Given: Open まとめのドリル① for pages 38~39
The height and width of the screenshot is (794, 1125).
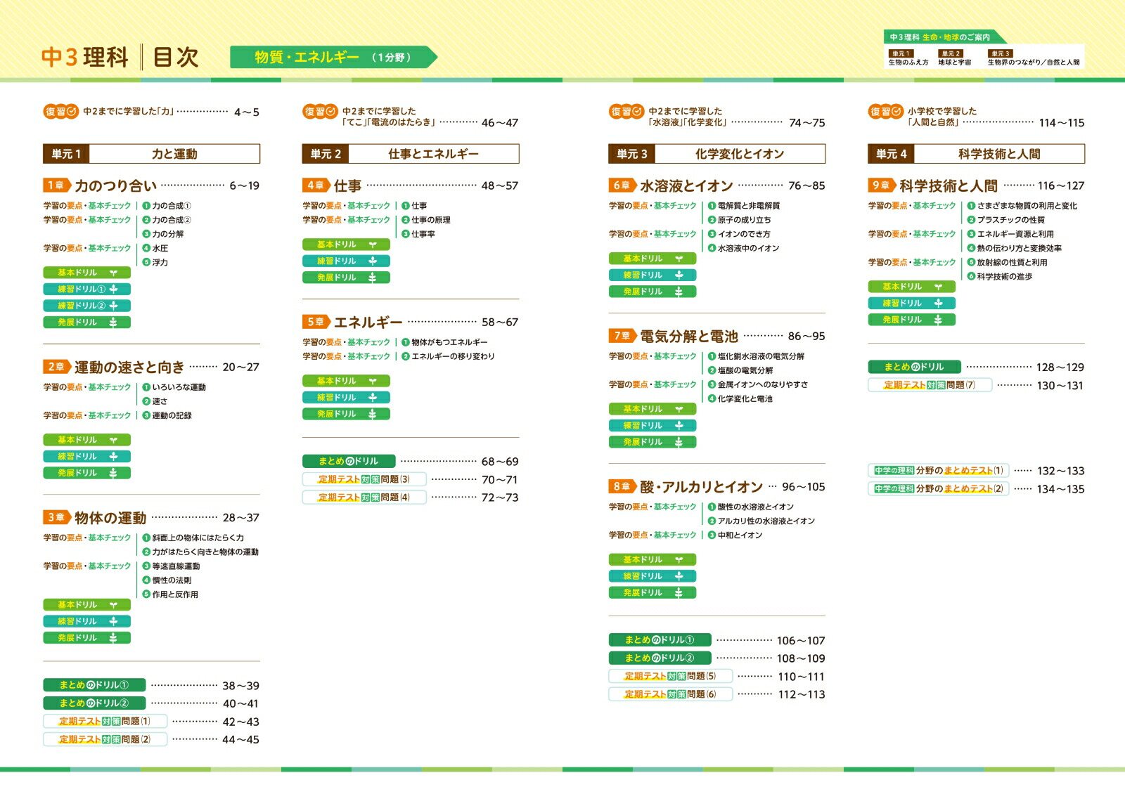Looking at the screenshot, I should 94,685.
